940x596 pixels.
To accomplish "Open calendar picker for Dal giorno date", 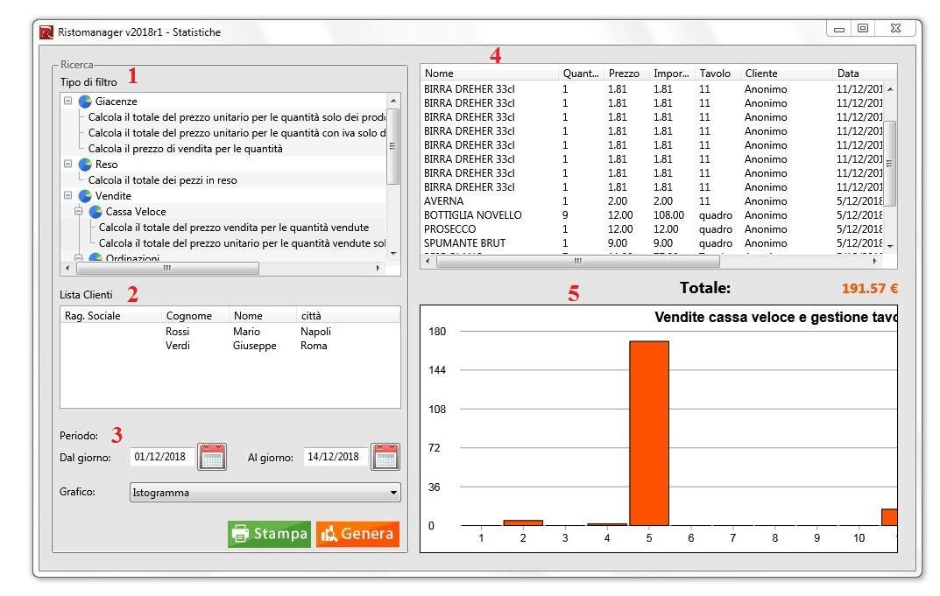I will (x=212, y=457).
